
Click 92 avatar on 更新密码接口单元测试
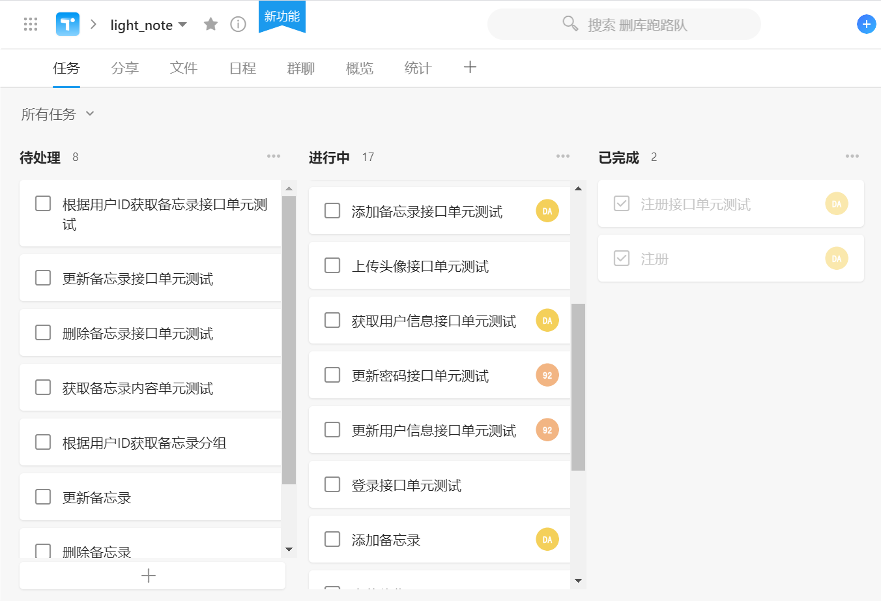coord(547,375)
